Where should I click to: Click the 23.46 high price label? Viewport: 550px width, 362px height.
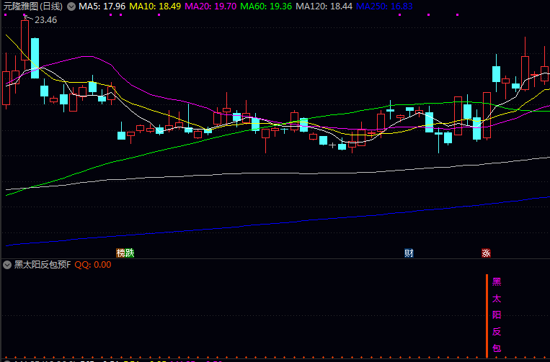coord(45,19)
